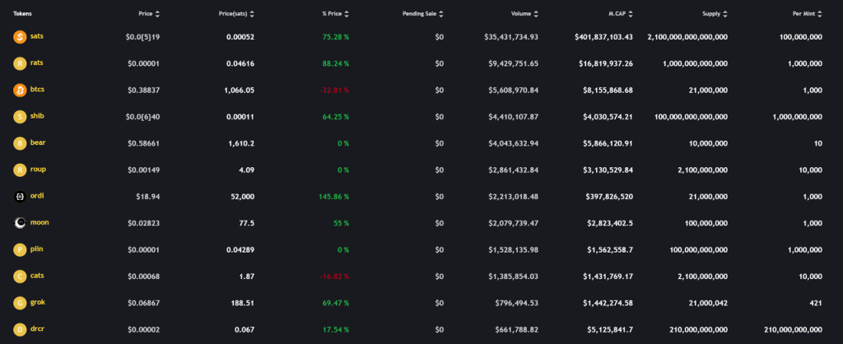Viewport: 843px width, 344px height.
Task: Click the moon token crescent icon
Action: [20, 223]
